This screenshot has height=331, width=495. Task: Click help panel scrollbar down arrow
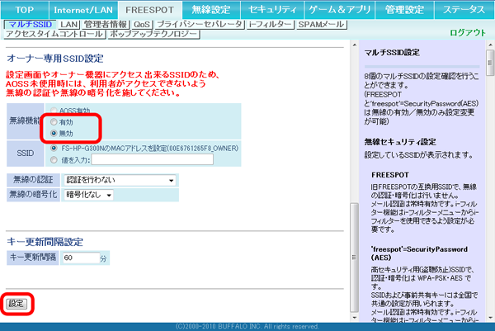click(x=490, y=318)
